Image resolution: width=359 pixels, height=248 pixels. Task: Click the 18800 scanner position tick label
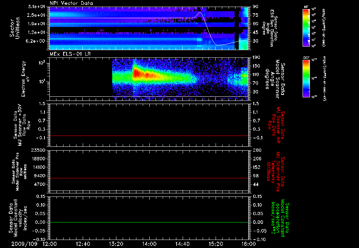point(39,159)
